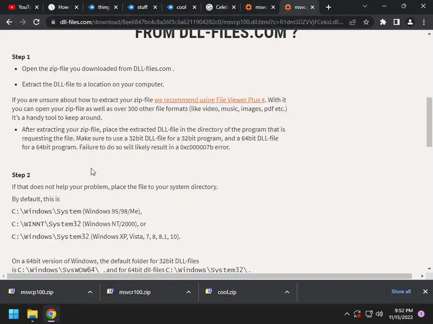Viewport: 433px width, 324px height.
Task: Click the scroll left arrow
Action: pyautogui.click(x=3, y=276)
